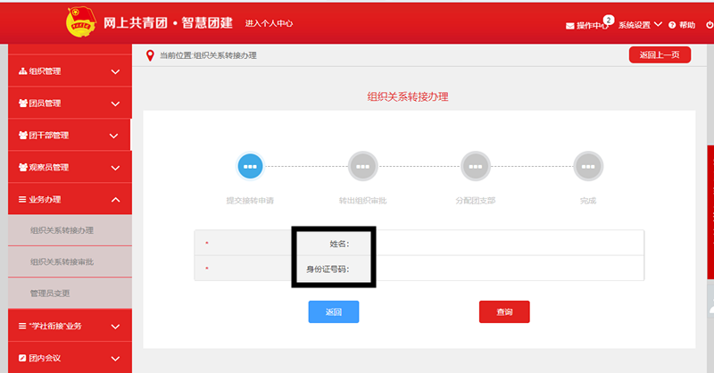This screenshot has height=373, width=714.
Task: Open 进入个人中心 link
Action: [x=270, y=23]
